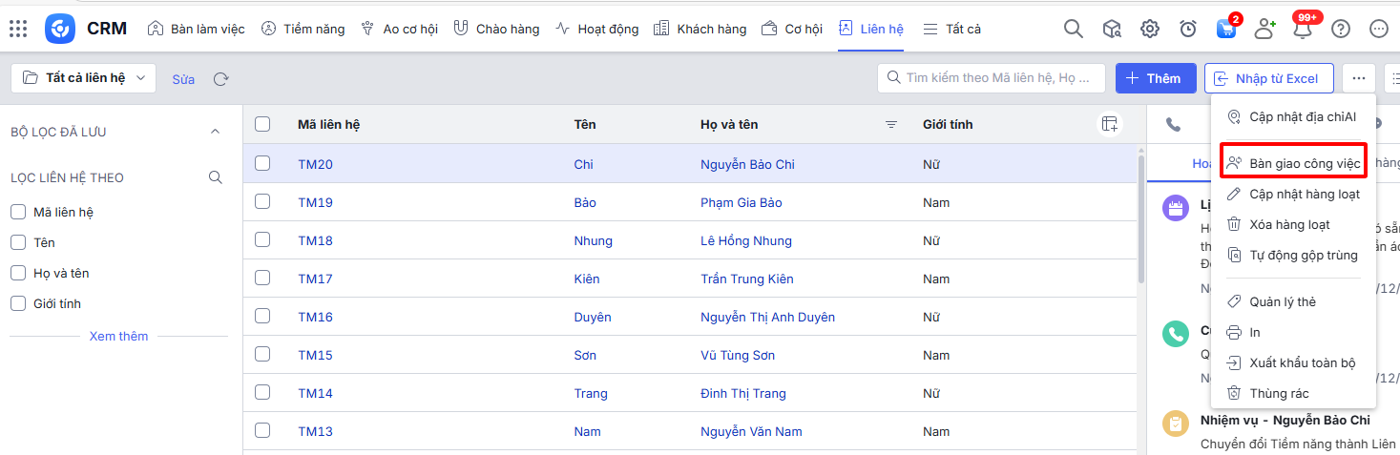This screenshot has height=455, width=1400.
Task: Open the column settings icon in table header
Action: click(1109, 124)
